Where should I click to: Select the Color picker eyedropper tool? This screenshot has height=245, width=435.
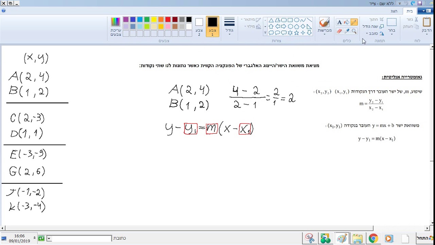[x=347, y=31]
